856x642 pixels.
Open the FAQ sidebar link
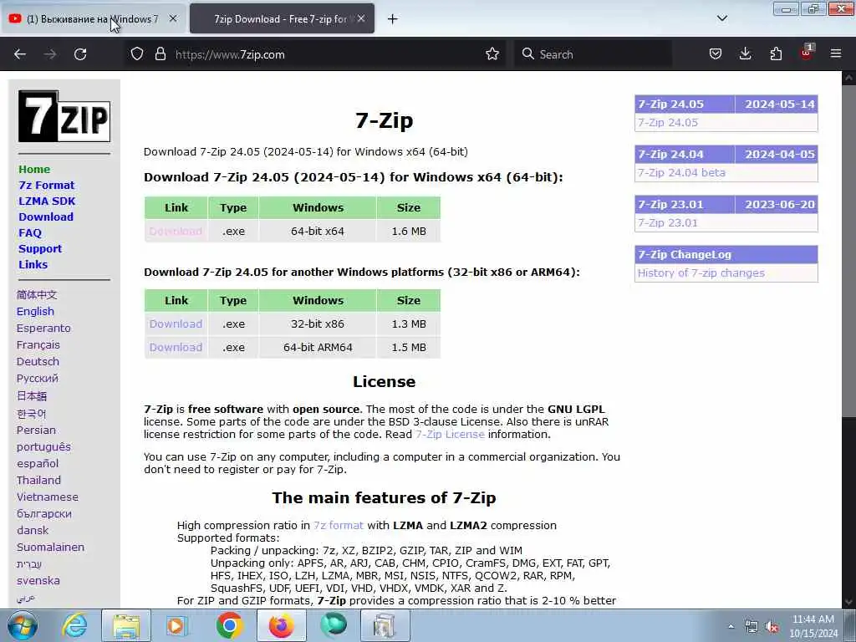pos(30,232)
